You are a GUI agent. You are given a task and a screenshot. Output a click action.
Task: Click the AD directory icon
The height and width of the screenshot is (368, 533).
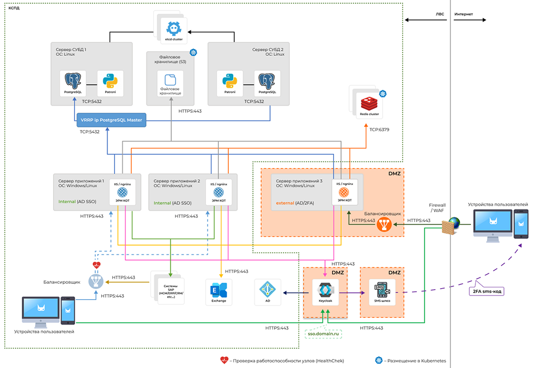pyautogui.click(x=267, y=290)
